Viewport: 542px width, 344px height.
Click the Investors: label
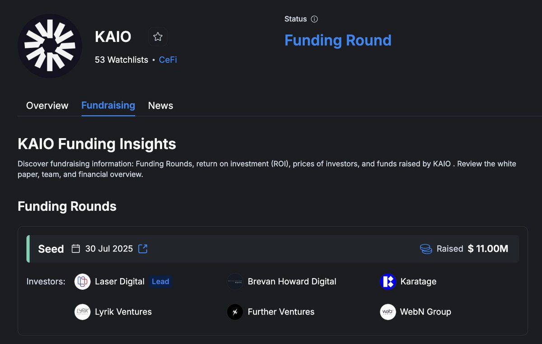(x=46, y=282)
